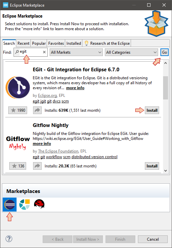Favorite EGit with the 1990 star button
The height and width of the screenshot is (248, 172).
coord(18,110)
